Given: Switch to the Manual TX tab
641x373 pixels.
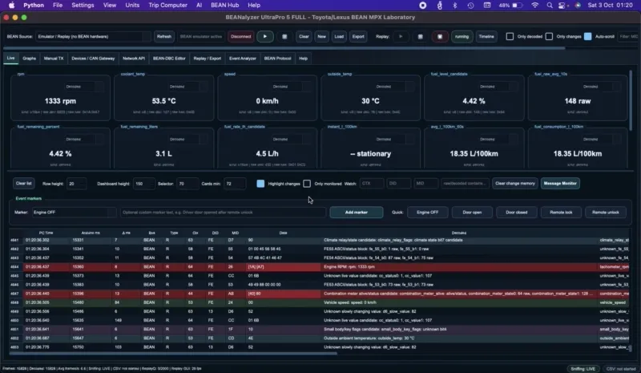Looking at the screenshot, I should pos(54,58).
